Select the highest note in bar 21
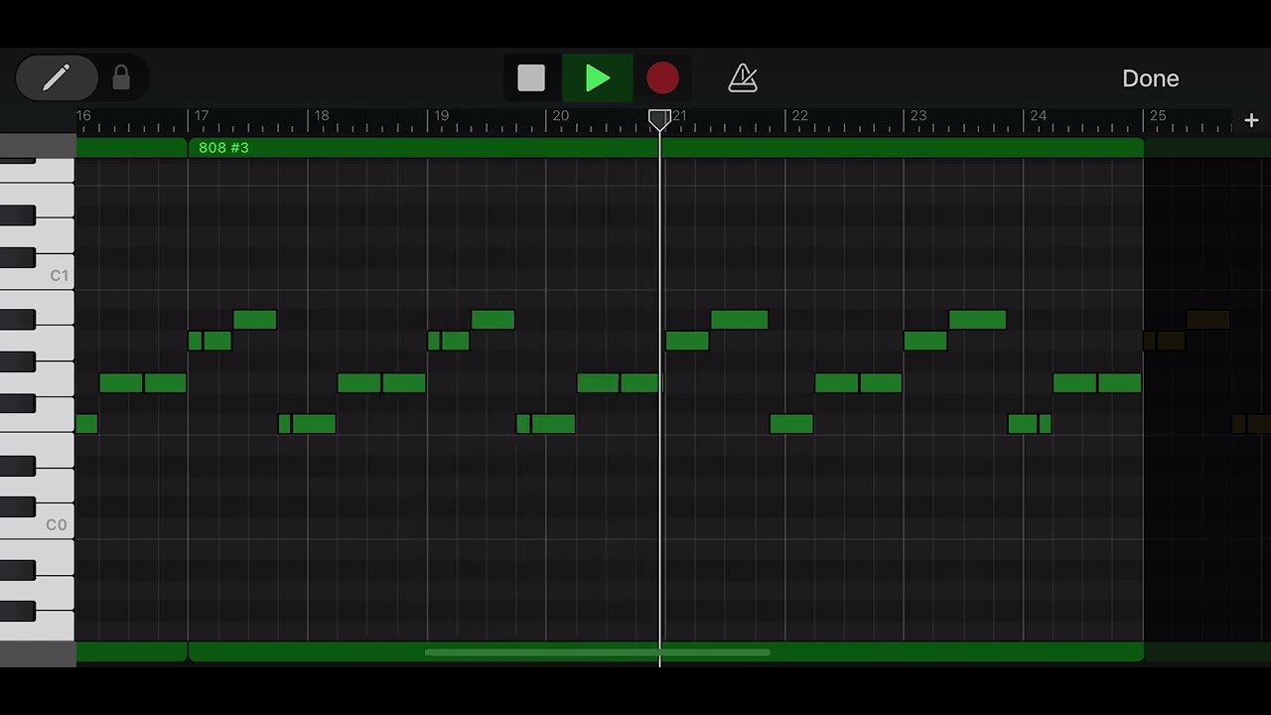 point(740,320)
